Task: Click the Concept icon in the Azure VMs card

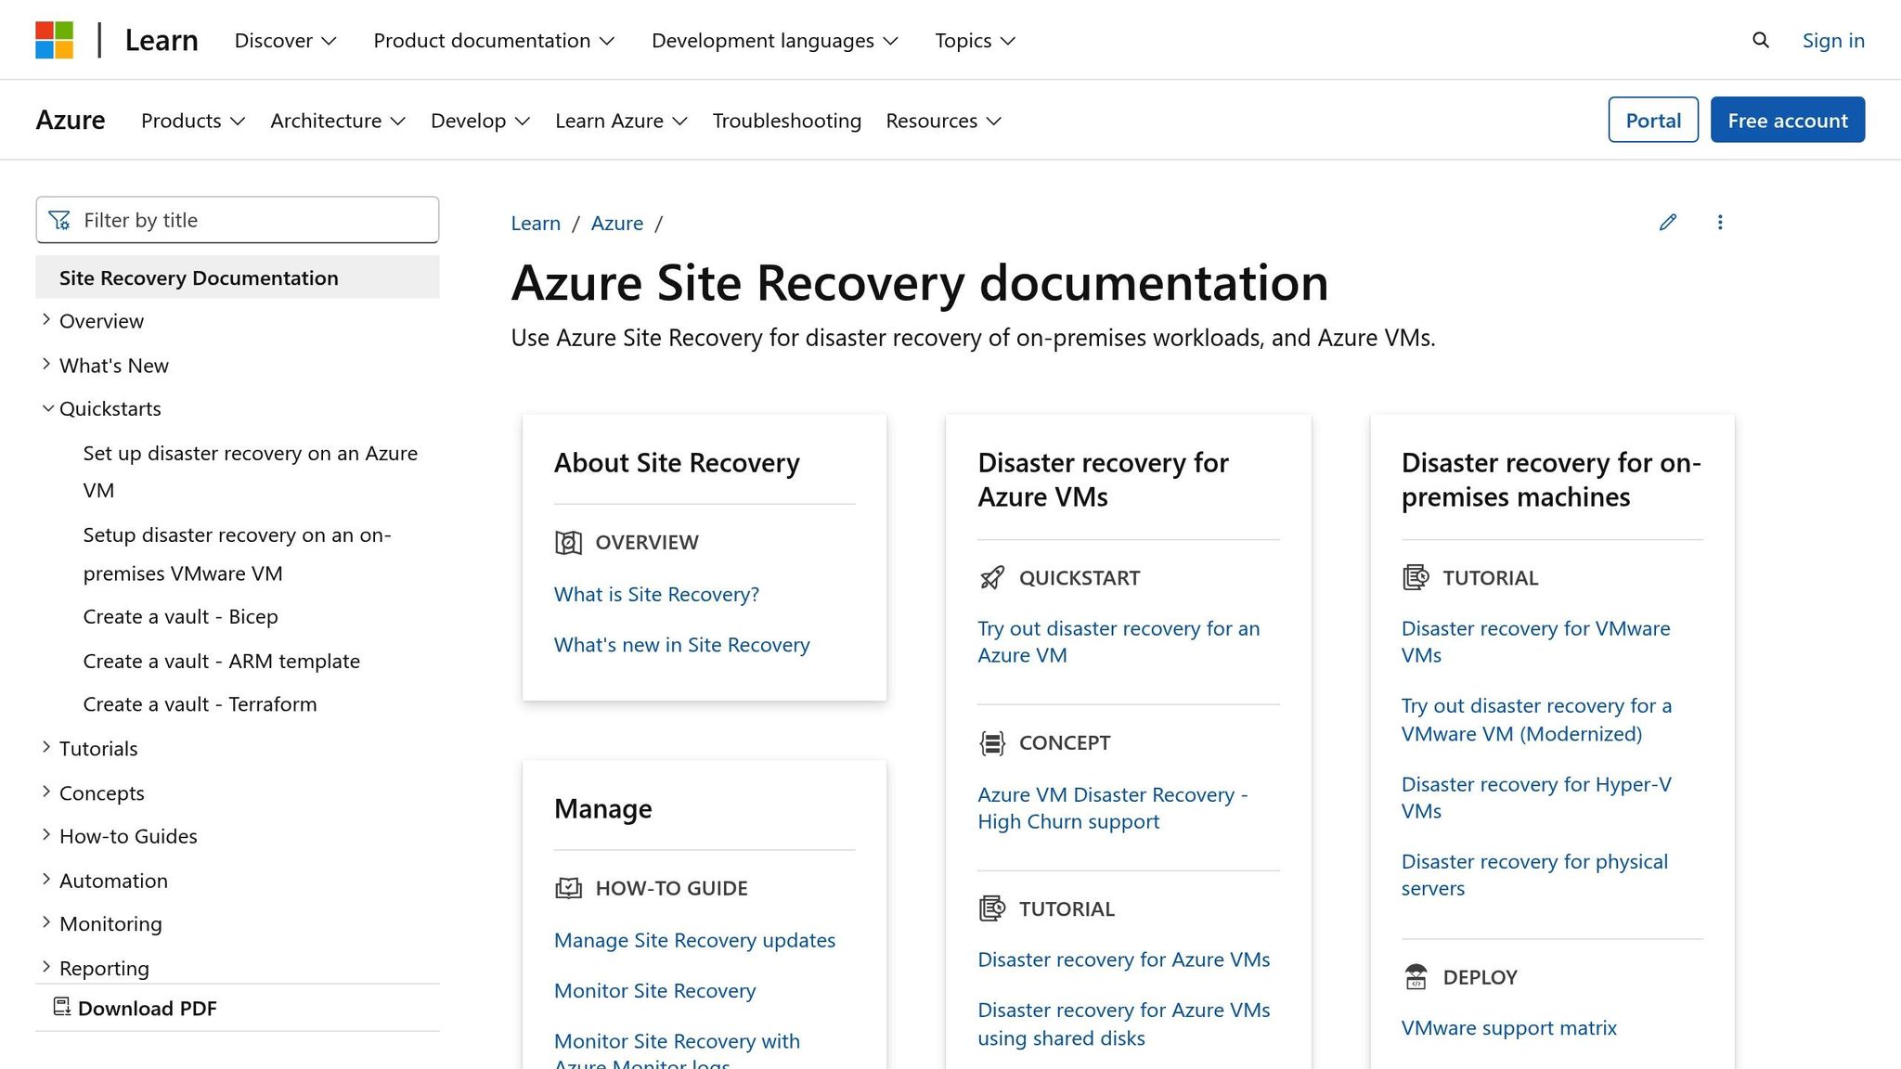Action: (x=991, y=742)
